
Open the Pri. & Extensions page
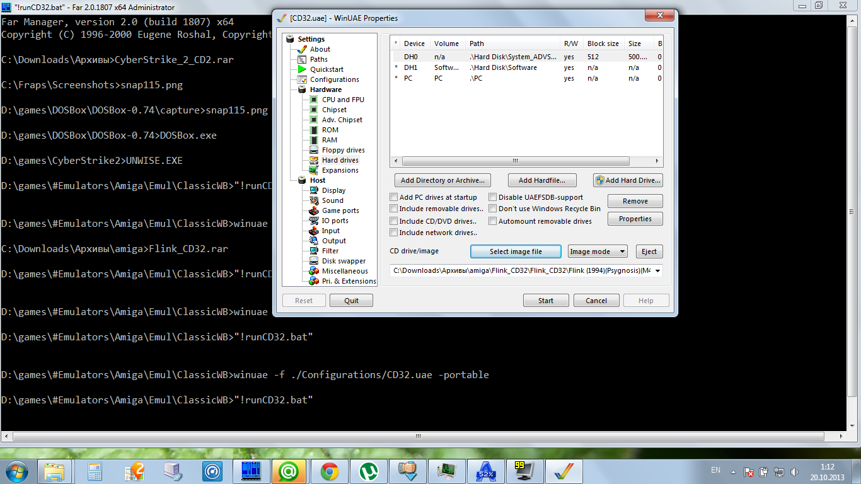pos(349,281)
